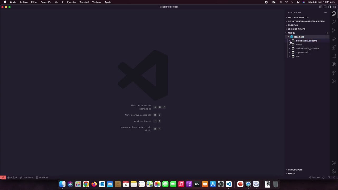Open the Remote Explorer view

pyautogui.click(x=334, y=56)
